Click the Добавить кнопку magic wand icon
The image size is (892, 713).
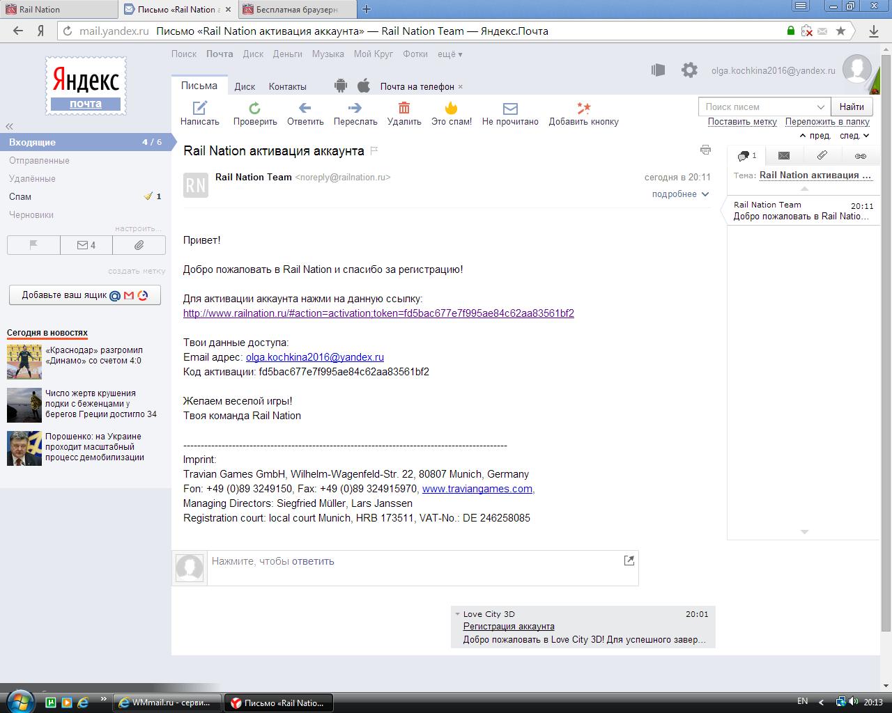(x=584, y=107)
